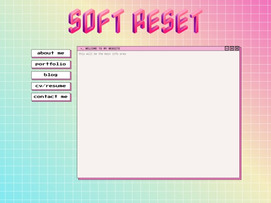Viewport: 271px width, 203px height.
Task: Close the welcome window
Action: [237, 49]
